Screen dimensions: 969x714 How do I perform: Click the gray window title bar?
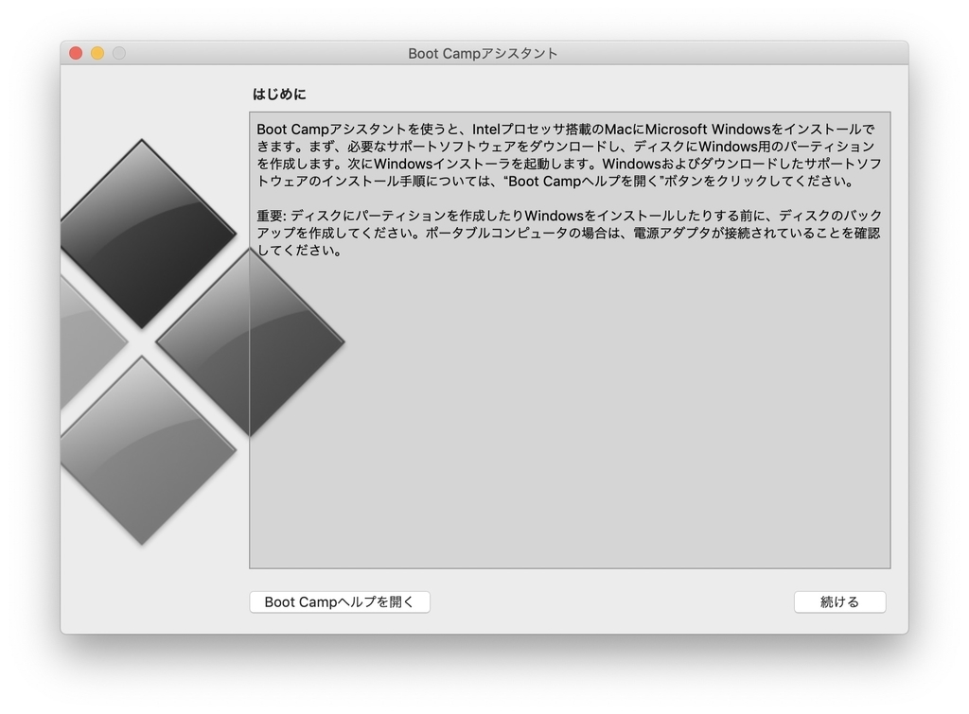[662, 53]
